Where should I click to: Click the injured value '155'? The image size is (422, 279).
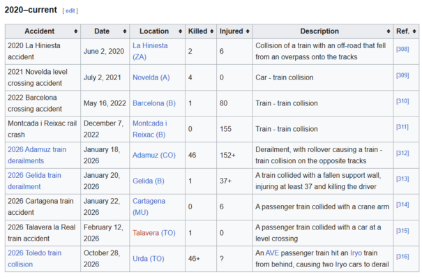(x=225, y=129)
